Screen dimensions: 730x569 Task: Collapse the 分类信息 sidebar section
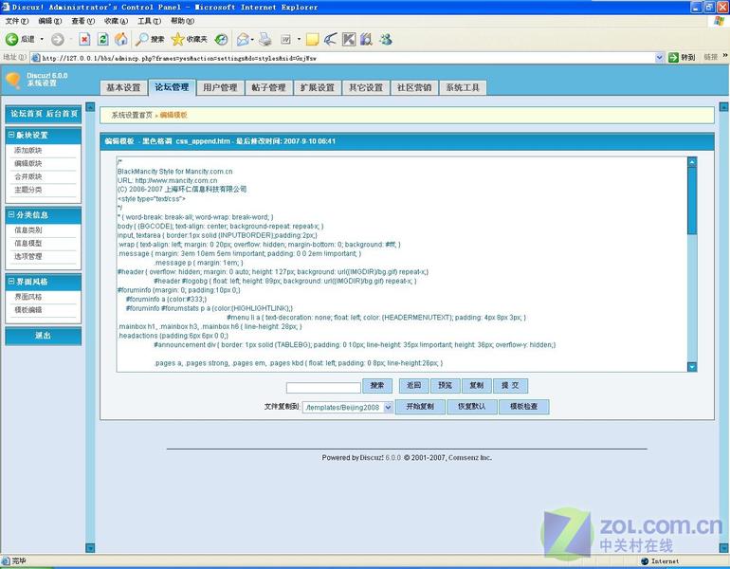coord(11,214)
